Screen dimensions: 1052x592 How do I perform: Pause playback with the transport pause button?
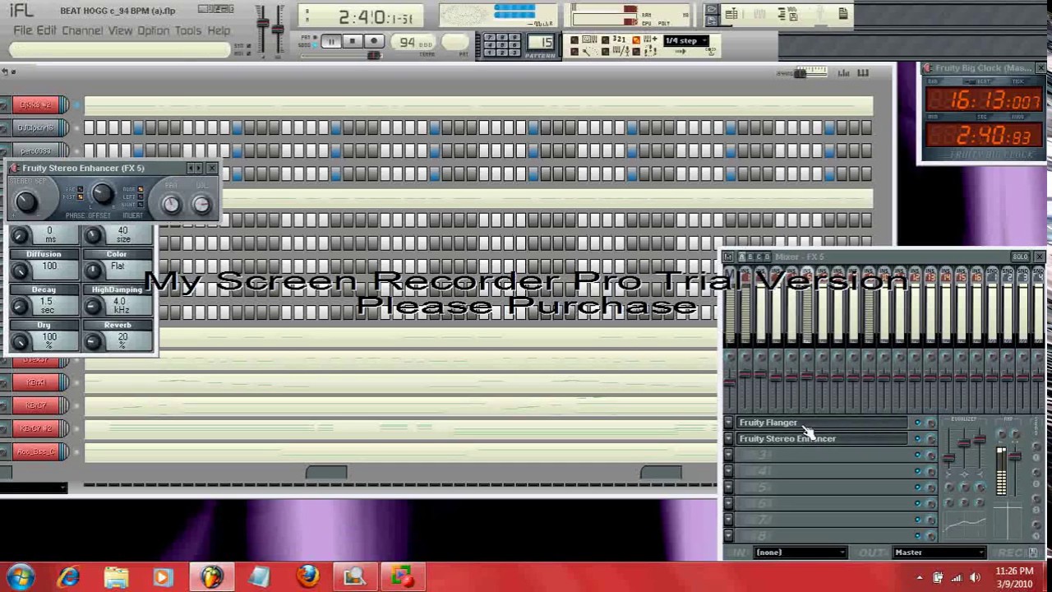tap(330, 42)
